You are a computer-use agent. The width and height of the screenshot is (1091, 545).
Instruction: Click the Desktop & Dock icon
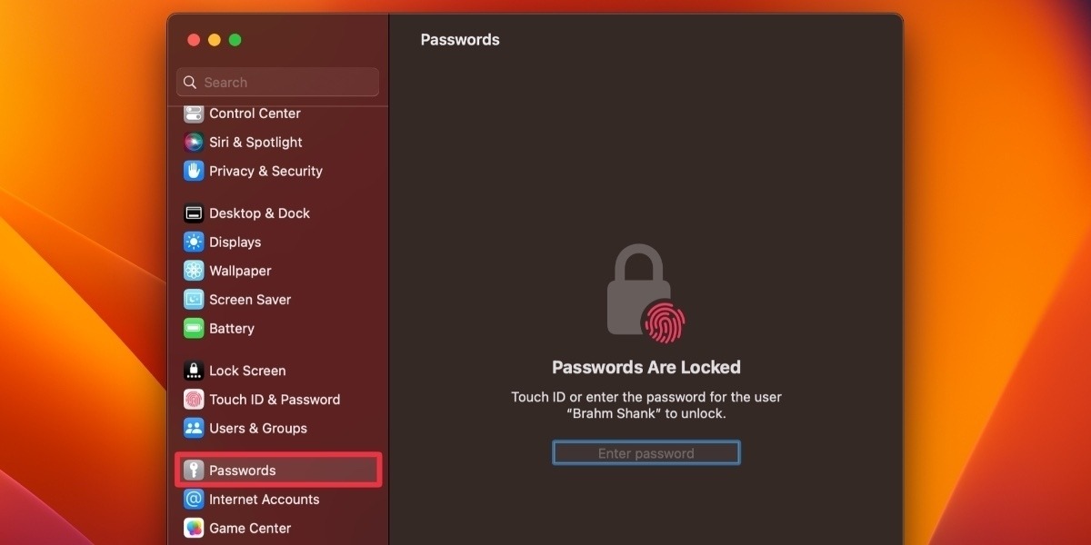point(194,213)
